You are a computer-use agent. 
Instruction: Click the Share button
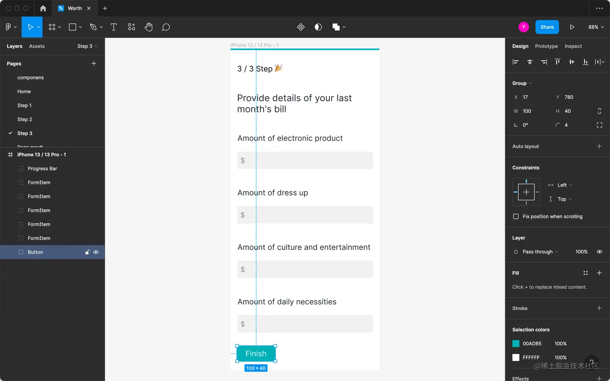click(547, 27)
